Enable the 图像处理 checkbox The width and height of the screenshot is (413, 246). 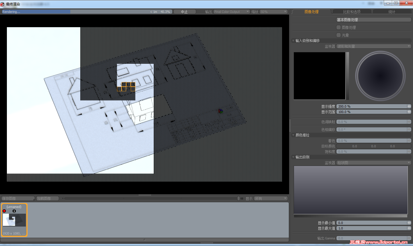click(338, 27)
